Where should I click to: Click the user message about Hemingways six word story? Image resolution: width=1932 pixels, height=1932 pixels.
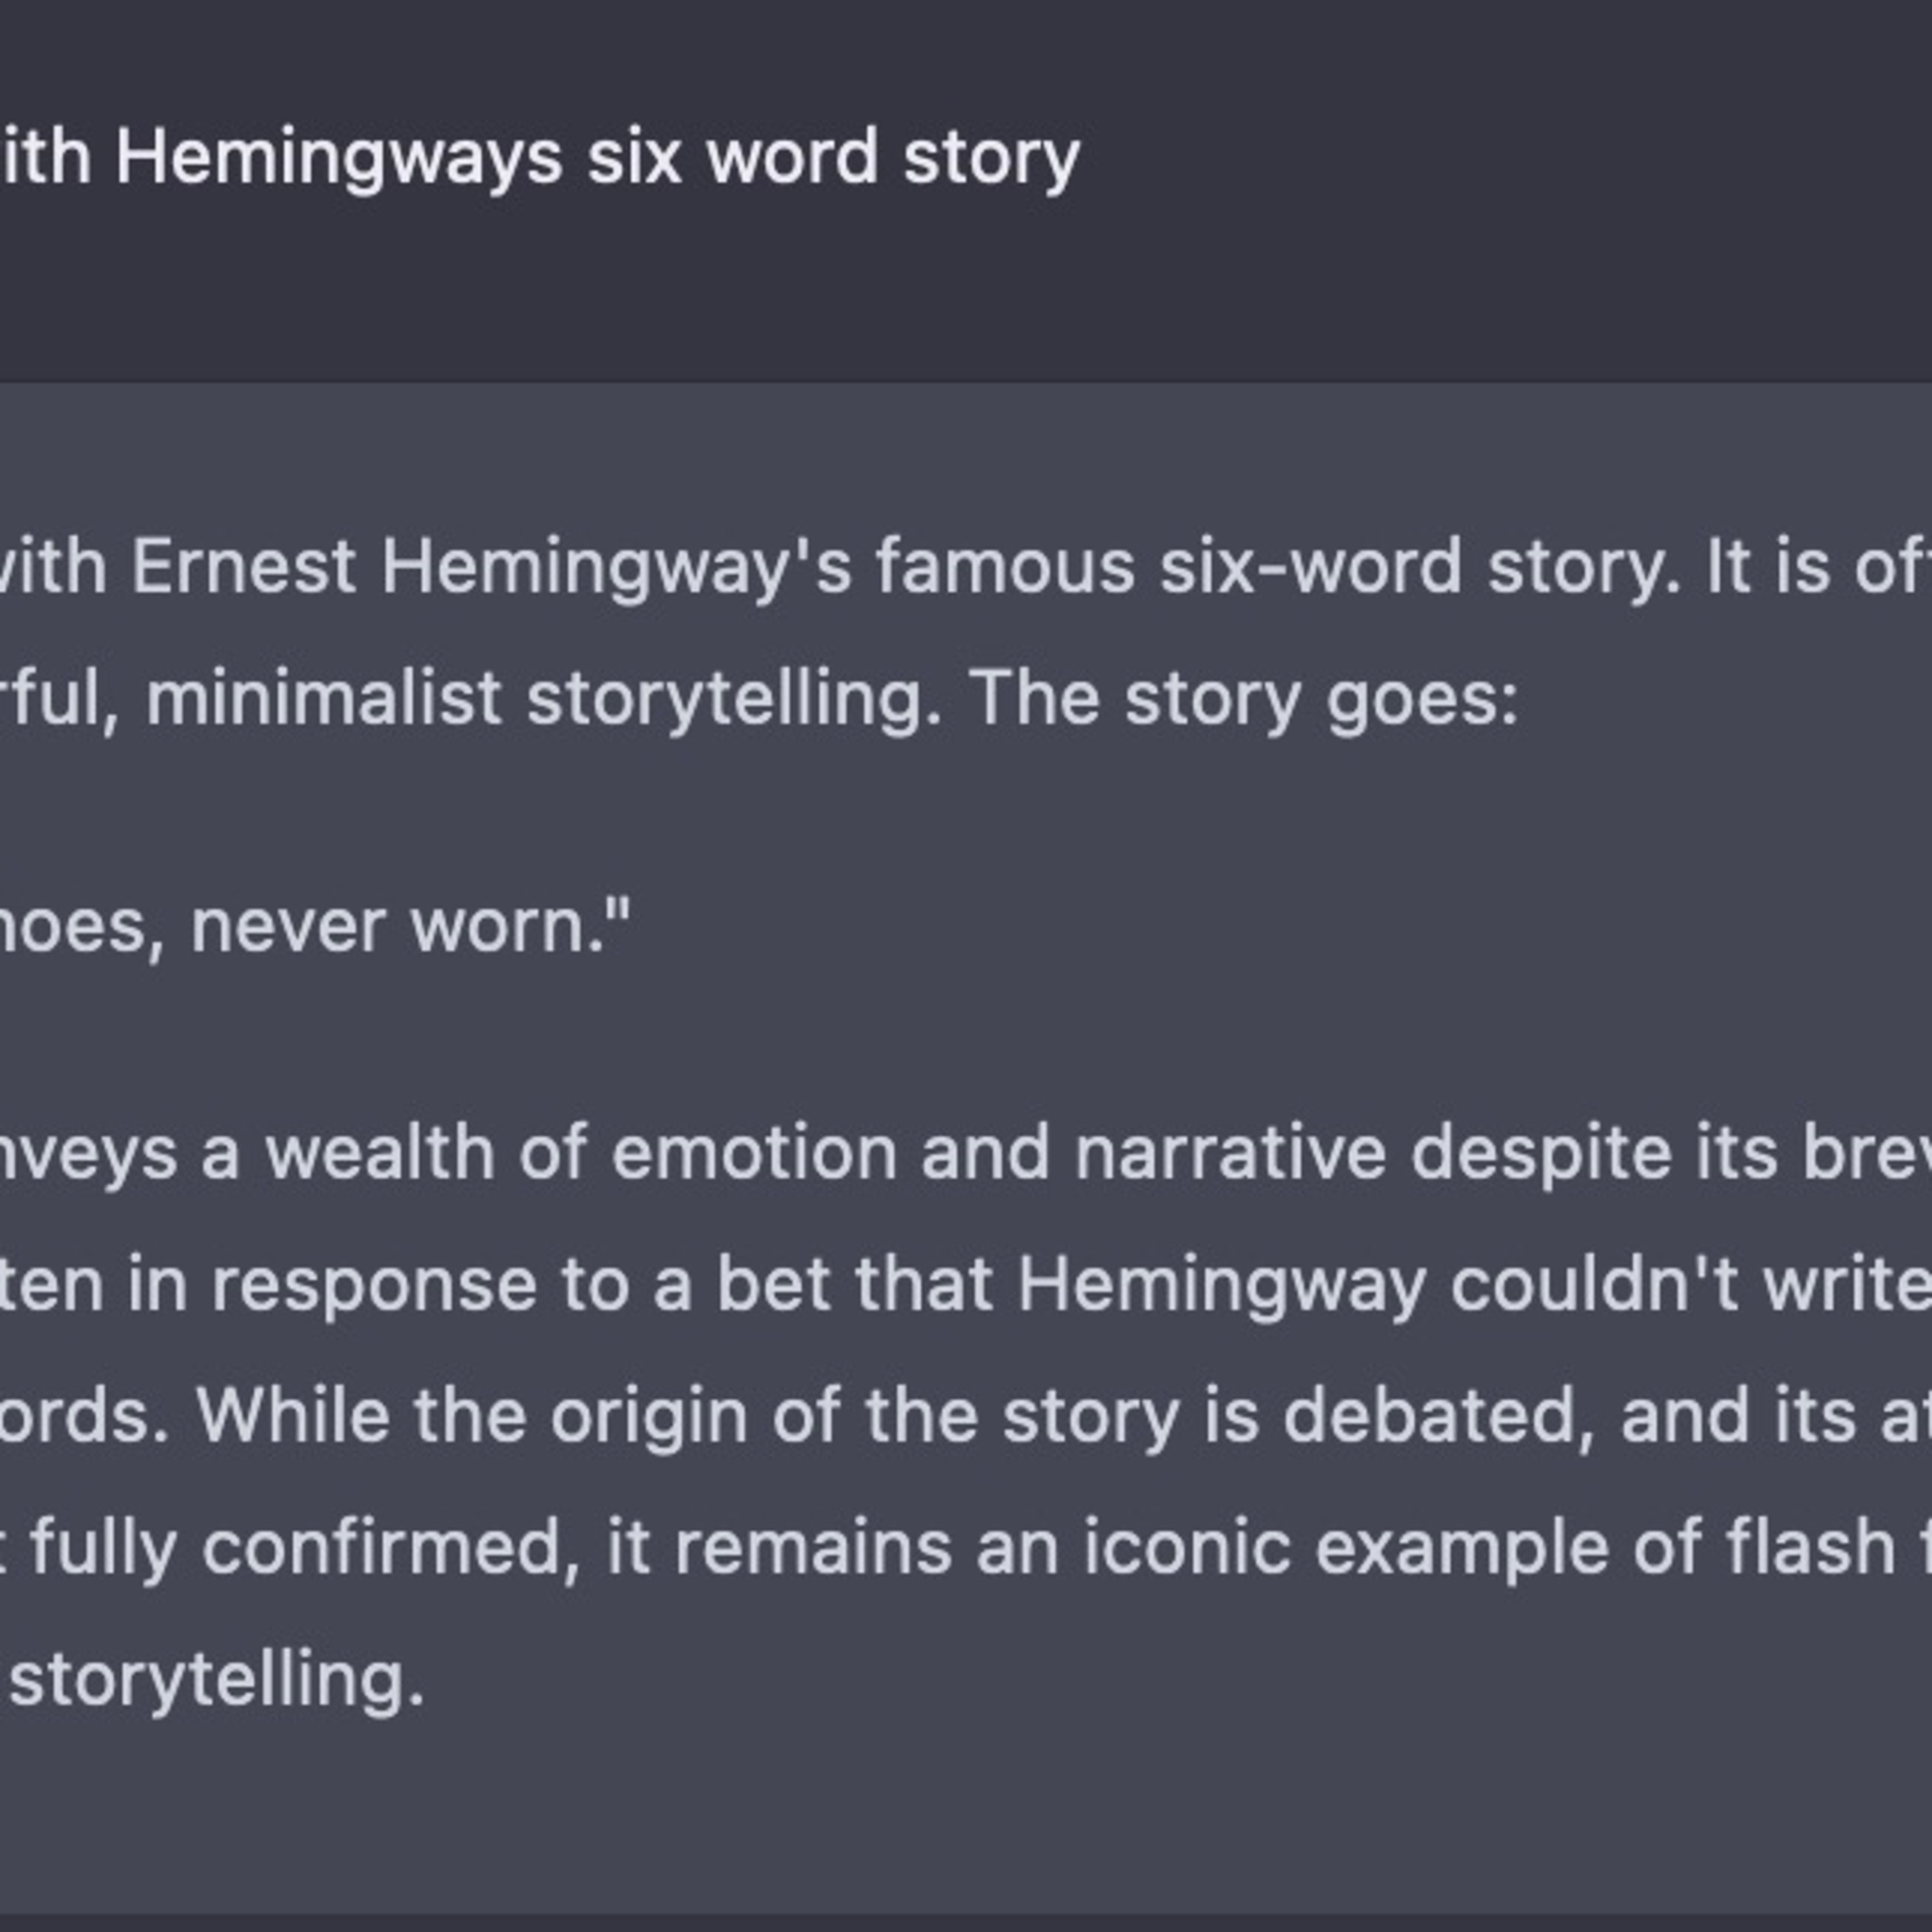click(x=540, y=157)
